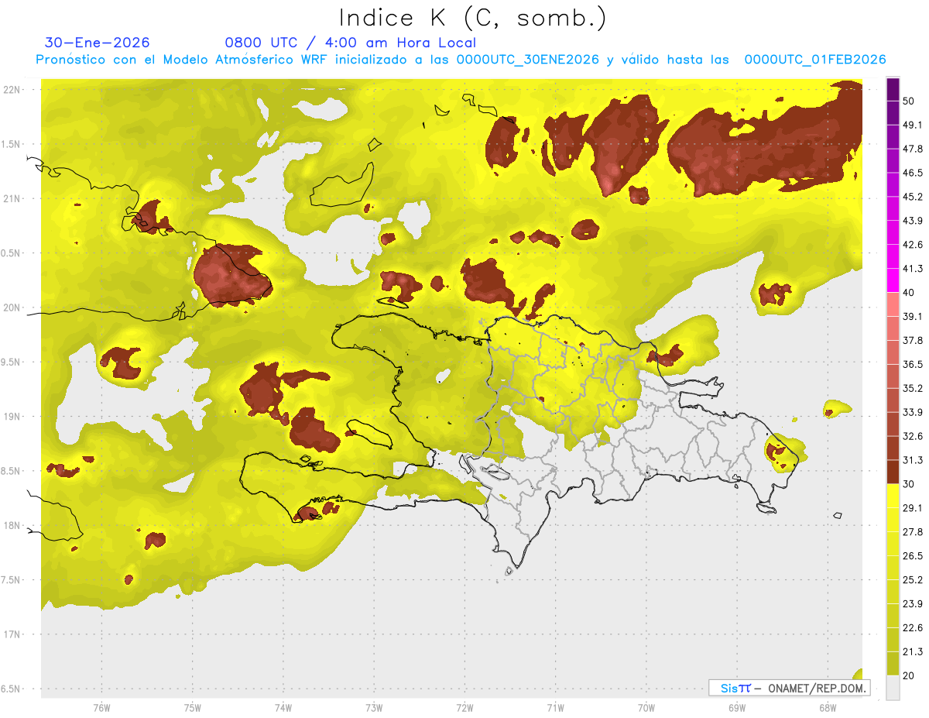Click the "69W" longitude label
Screen dimensions: 929x718
[737, 707]
